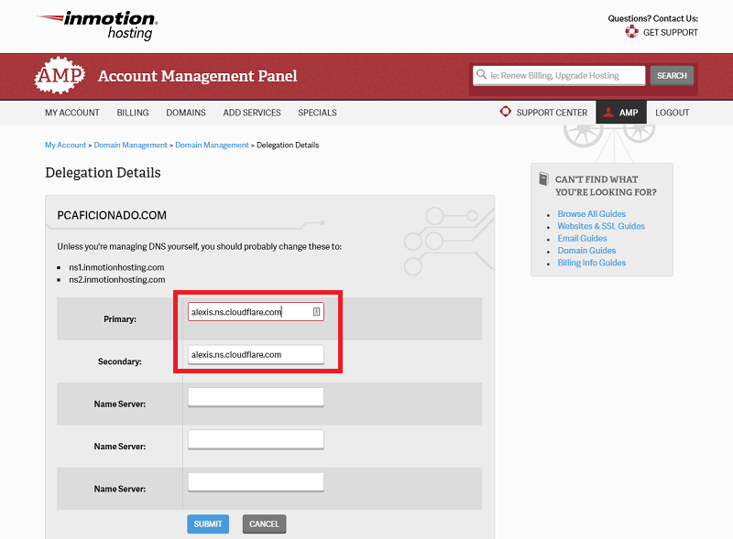Open the BILLING menu
Viewport: 733px width, 539px height.
[133, 113]
